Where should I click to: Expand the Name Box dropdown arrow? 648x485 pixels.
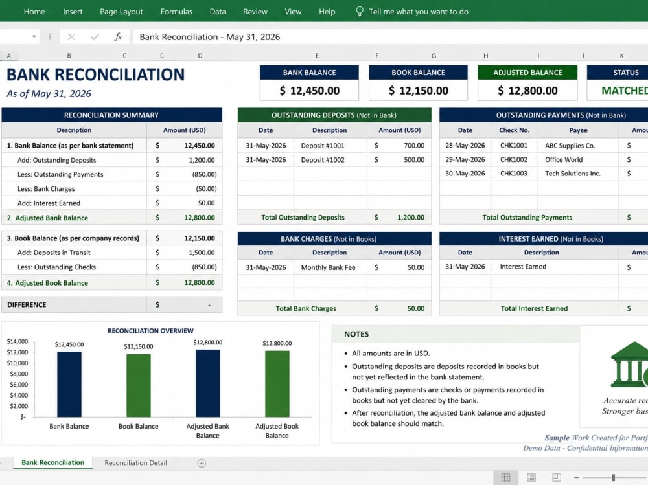pos(34,37)
